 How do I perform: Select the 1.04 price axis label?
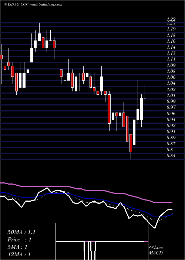pyautogui.click(x=171, y=83)
